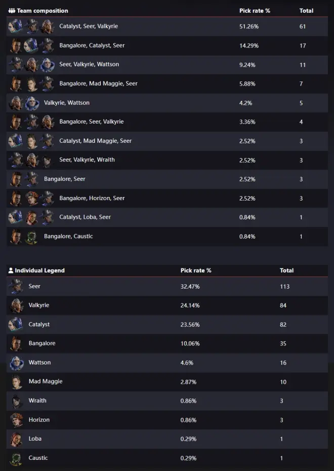Sort individual legends by Total column
Screen dimensions: 334x471
click(x=286, y=270)
